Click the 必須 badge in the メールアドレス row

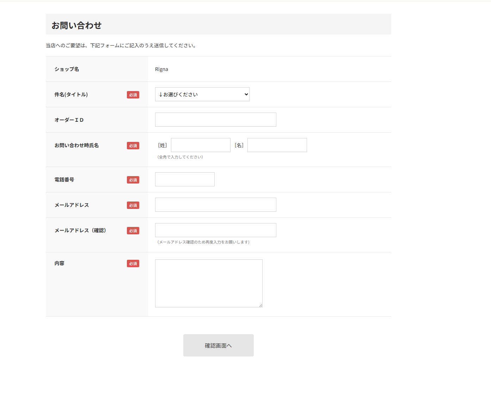(x=133, y=205)
